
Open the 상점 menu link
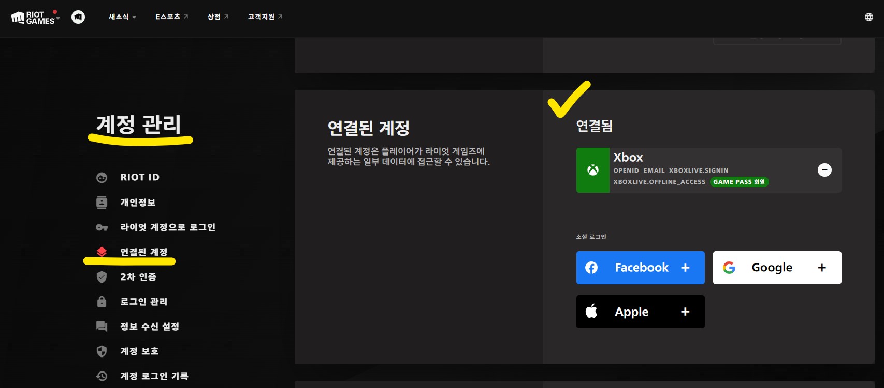(x=218, y=17)
